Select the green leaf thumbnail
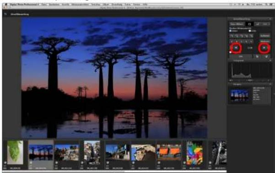The width and height of the screenshot is (275, 173). [15, 152]
